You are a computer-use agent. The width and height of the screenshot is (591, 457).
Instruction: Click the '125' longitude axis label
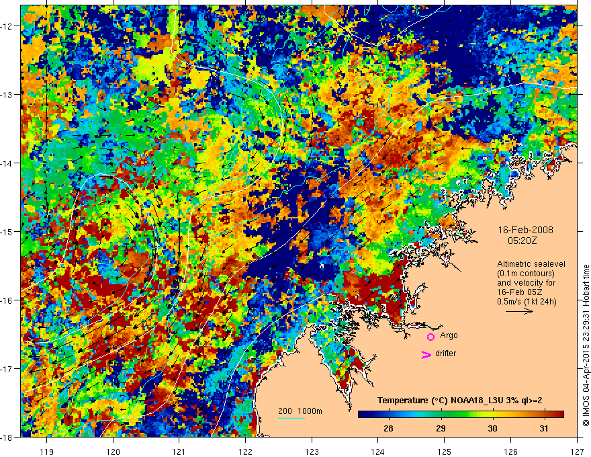click(445, 452)
